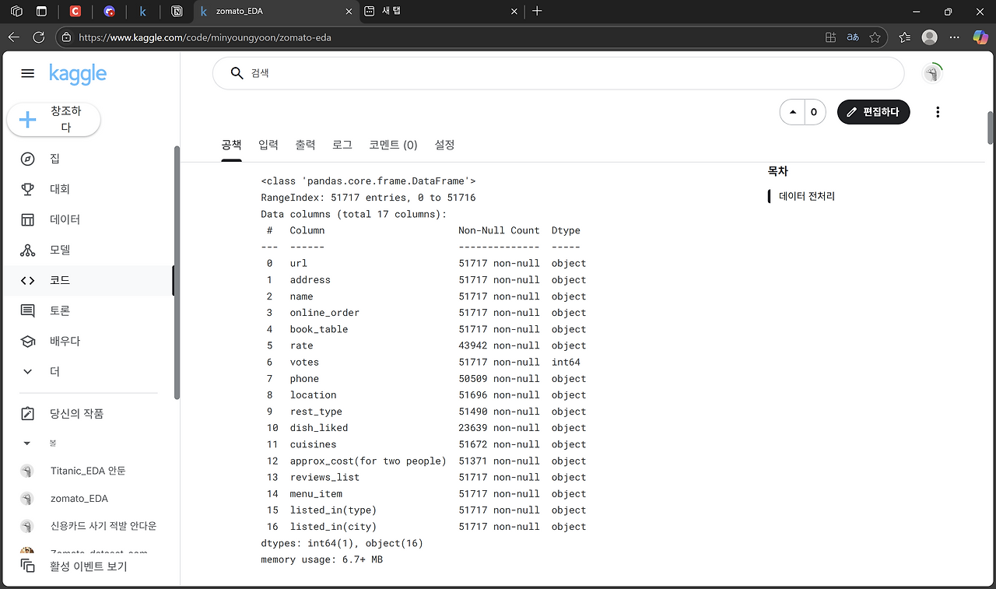Click the blue plus create icon

[x=27, y=119]
